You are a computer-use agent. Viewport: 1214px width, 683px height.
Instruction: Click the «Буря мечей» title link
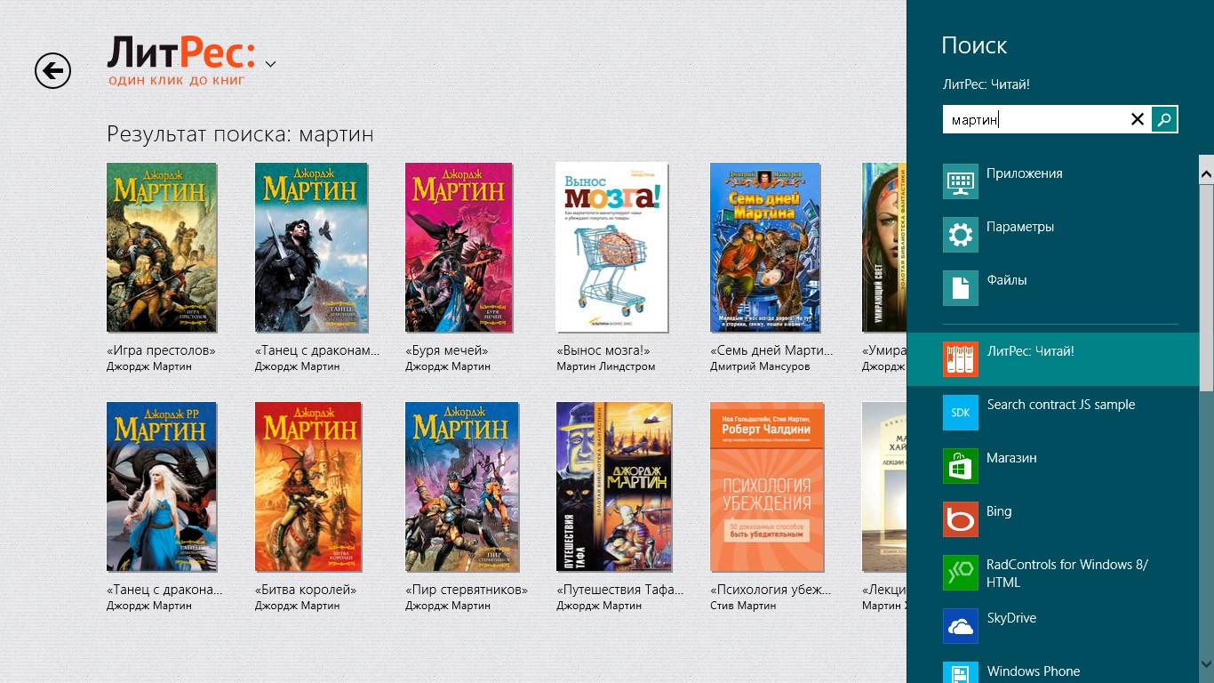tap(446, 351)
